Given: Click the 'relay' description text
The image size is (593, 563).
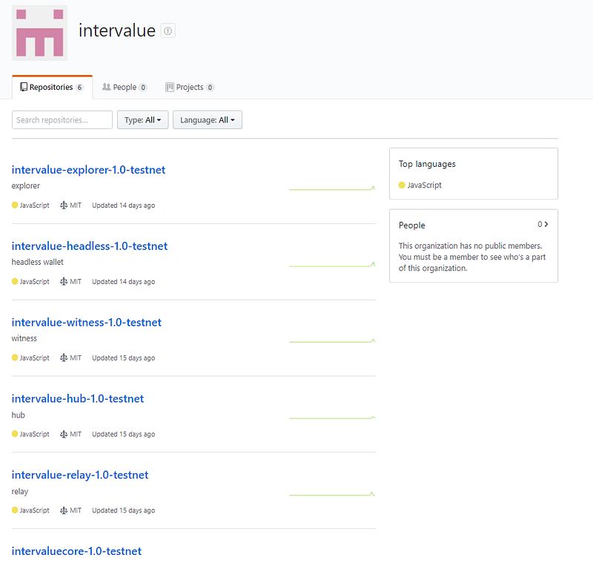Looking at the screenshot, I should point(20,492).
